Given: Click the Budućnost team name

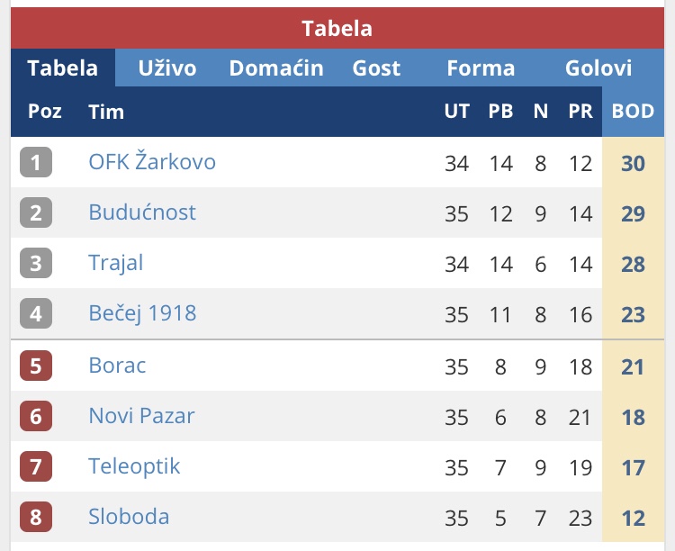Looking at the screenshot, I should [142, 212].
